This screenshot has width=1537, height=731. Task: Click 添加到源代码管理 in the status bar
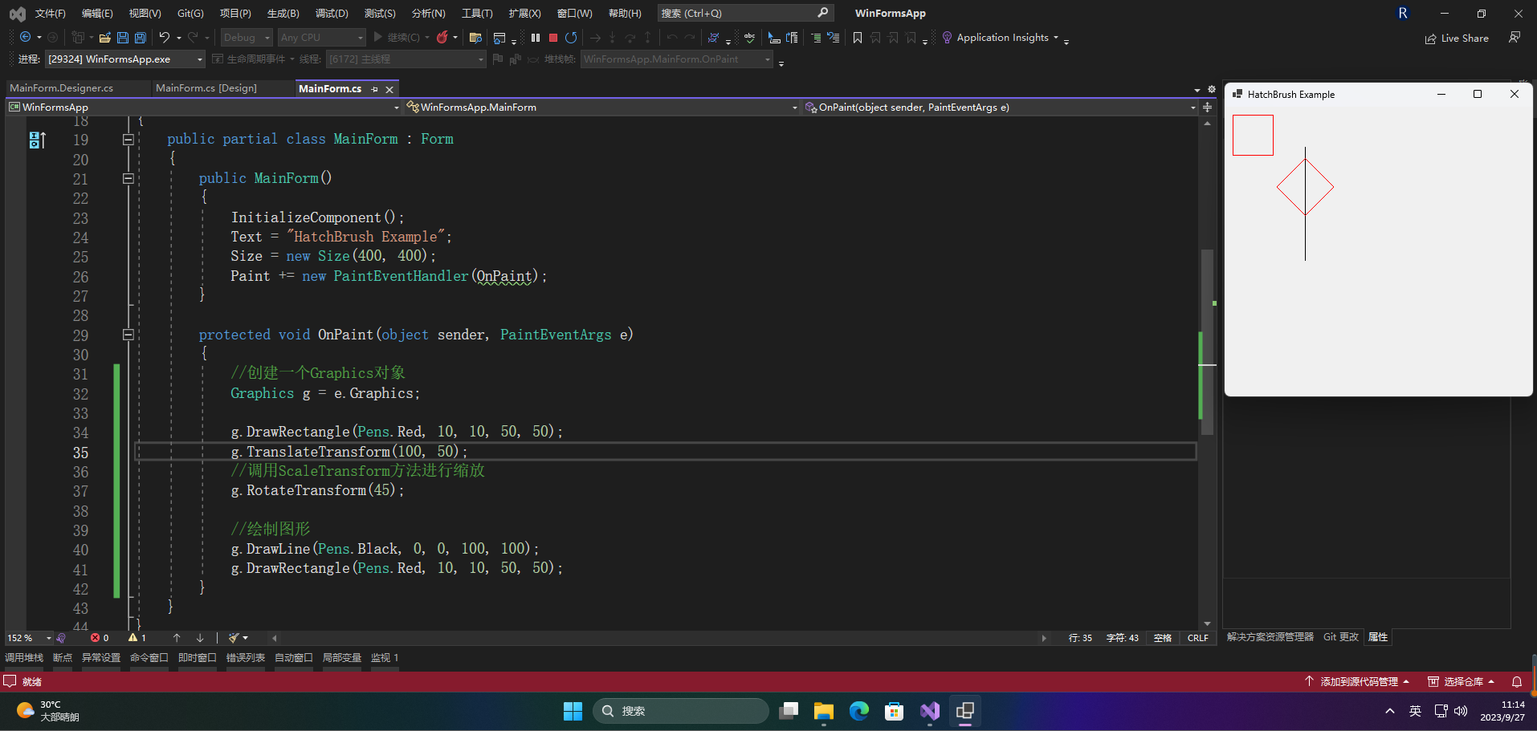point(1357,681)
